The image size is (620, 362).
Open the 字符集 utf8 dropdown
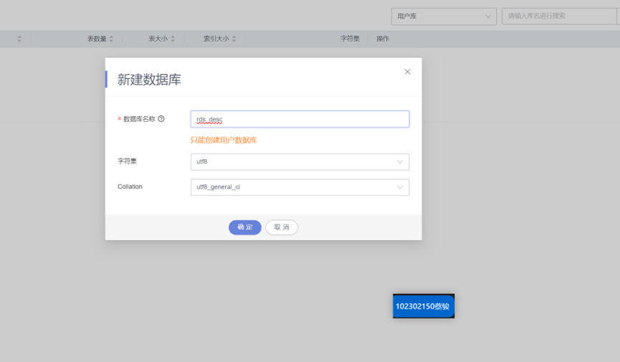[x=300, y=162]
